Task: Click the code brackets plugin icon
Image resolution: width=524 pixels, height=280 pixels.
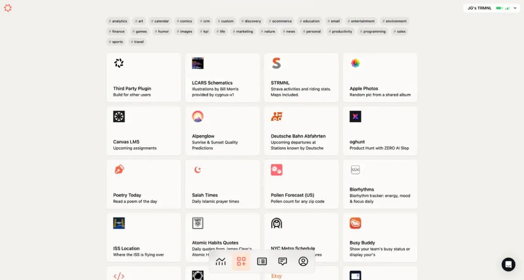Action: (x=119, y=276)
